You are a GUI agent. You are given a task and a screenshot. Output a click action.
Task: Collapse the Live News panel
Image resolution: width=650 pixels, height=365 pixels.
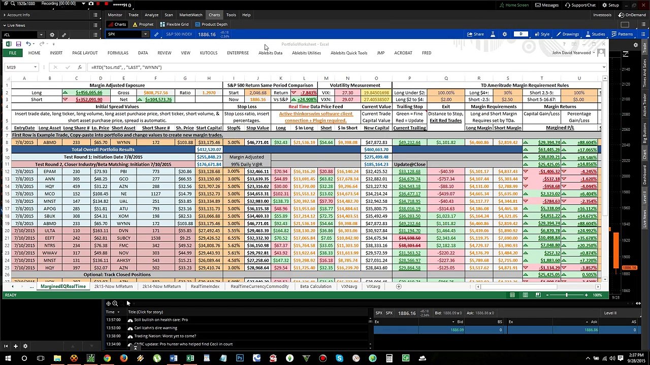pyautogui.click(x=4, y=25)
